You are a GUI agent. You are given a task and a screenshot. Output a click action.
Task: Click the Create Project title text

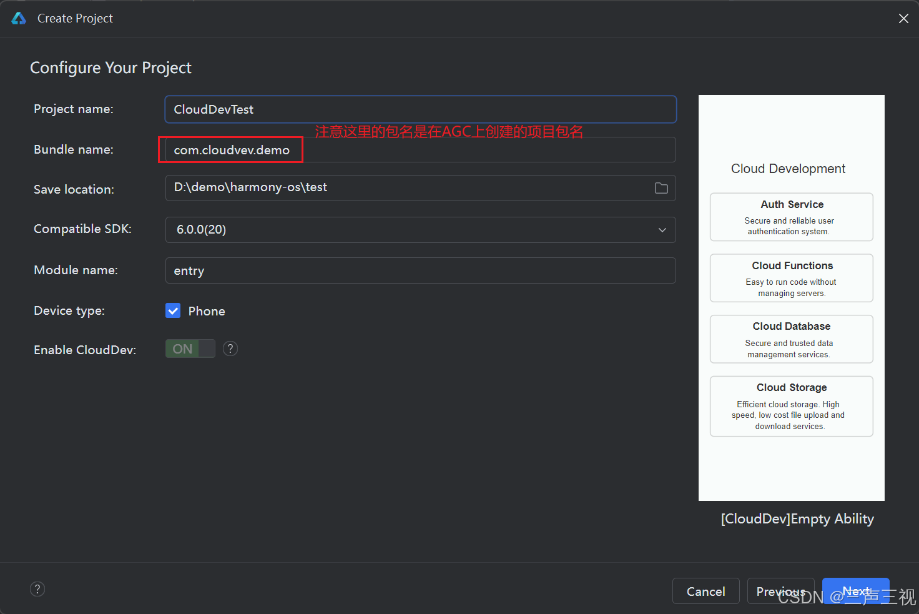click(x=75, y=19)
